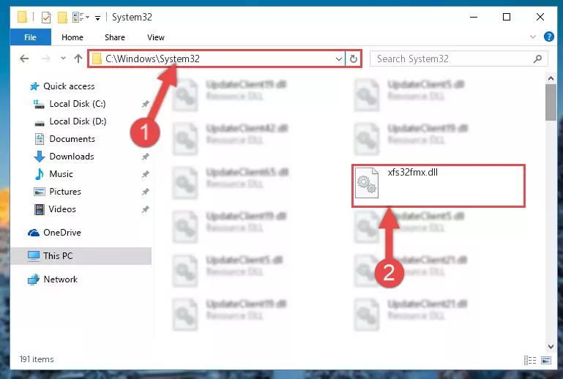The image size is (563, 379).
Task: Click the scrollbar down arrow
Action: (551, 347)
